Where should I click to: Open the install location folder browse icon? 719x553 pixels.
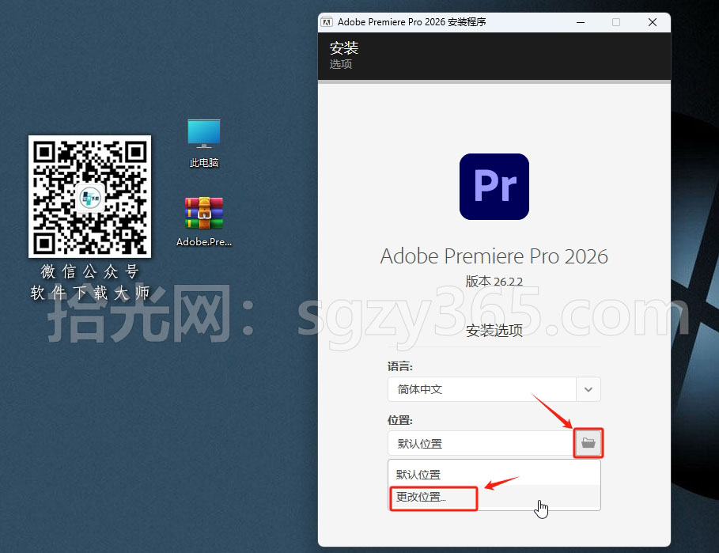coord(588,443)
